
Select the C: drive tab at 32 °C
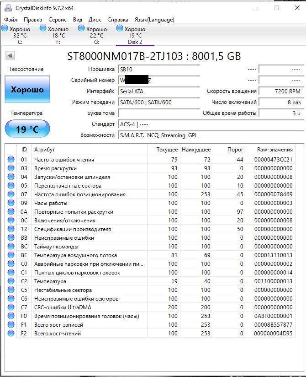(20, 35)
